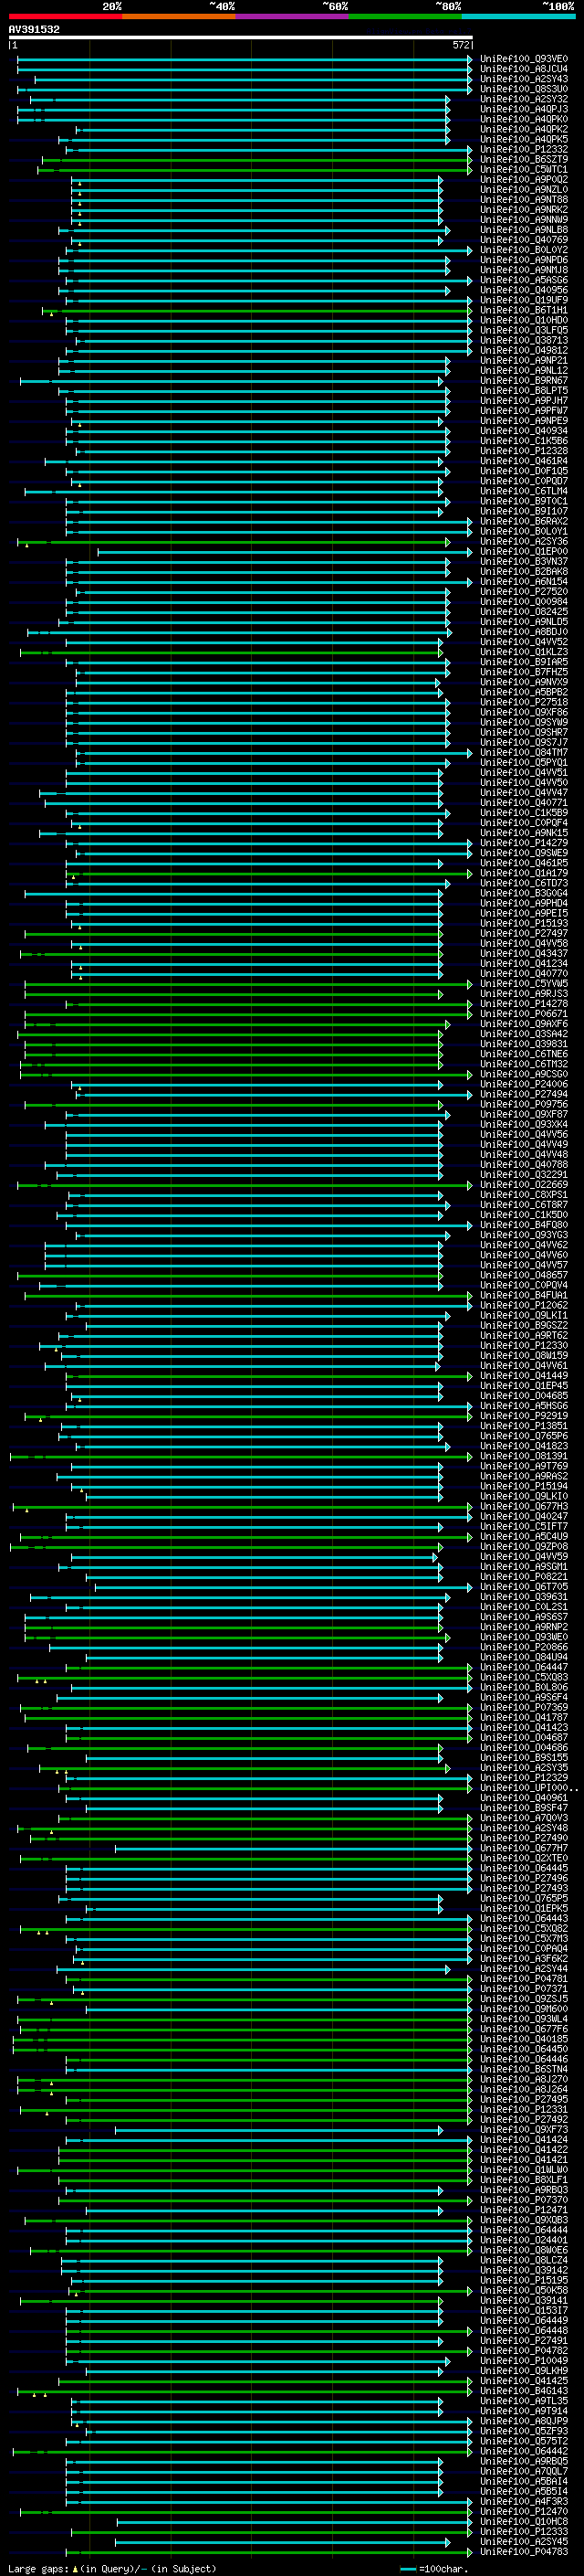The image size is (584, 2576).
Task: Select UniRef100_Q93XK4 label
Action: click(x=524, y=1125)
